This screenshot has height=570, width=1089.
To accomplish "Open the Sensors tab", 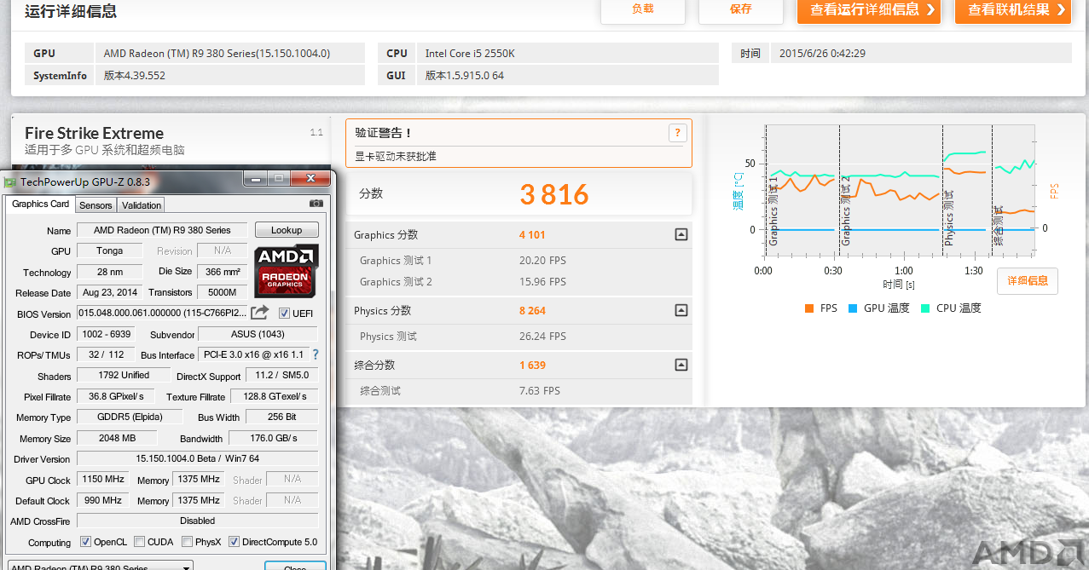I will [x=96, y=205].
